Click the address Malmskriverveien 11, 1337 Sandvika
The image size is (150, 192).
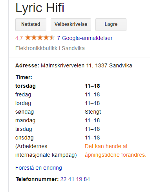(86, 65)
